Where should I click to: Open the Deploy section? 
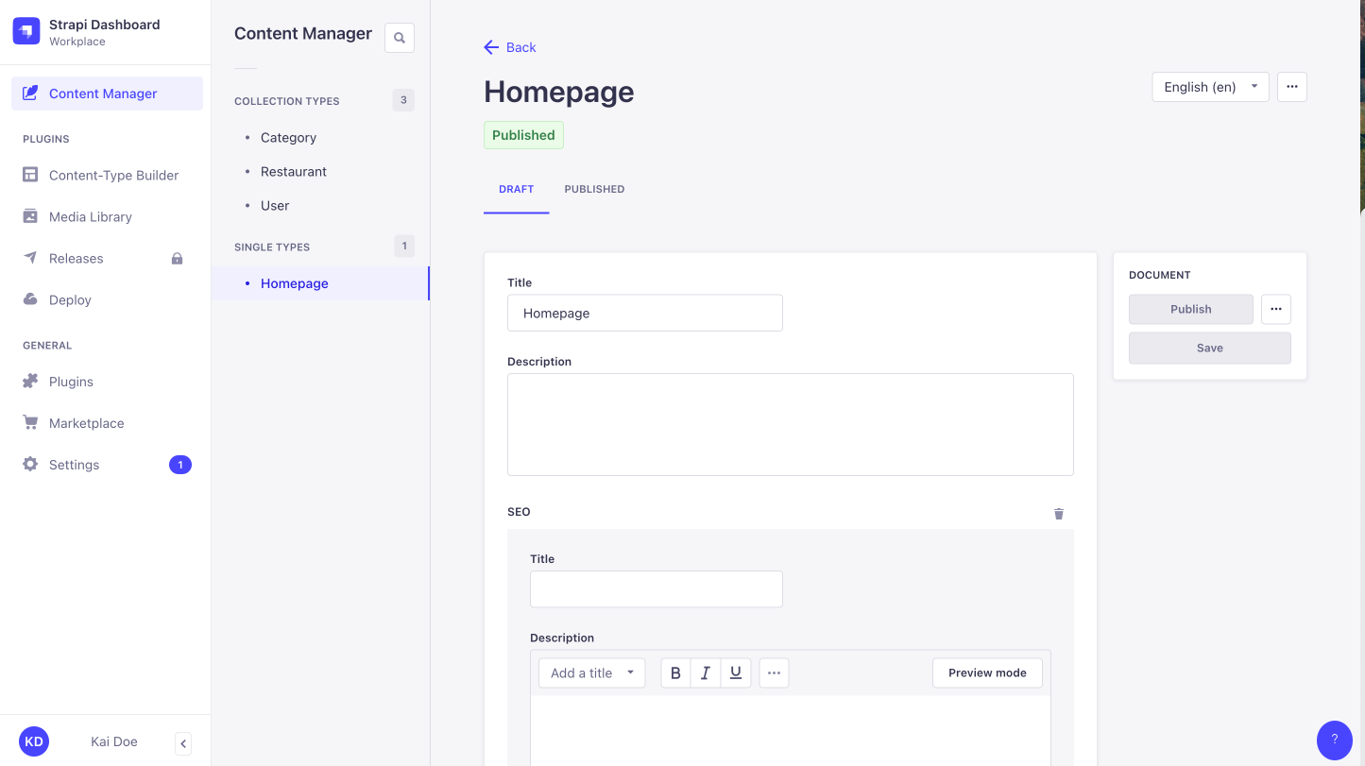[71, 299]
